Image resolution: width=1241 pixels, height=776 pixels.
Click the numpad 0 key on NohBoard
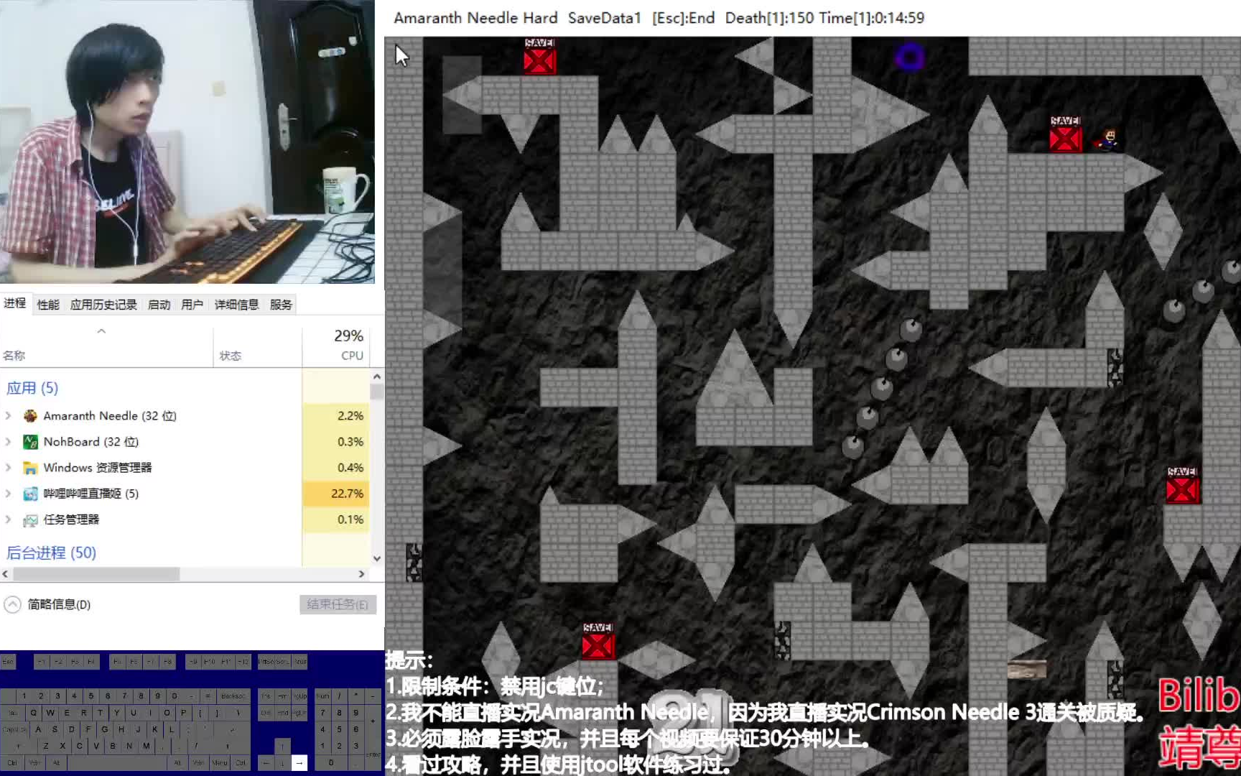tap(331, 763)
